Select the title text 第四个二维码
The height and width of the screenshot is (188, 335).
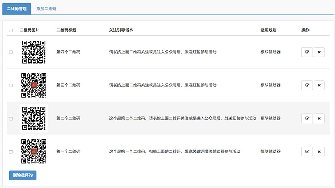(68, 52)
